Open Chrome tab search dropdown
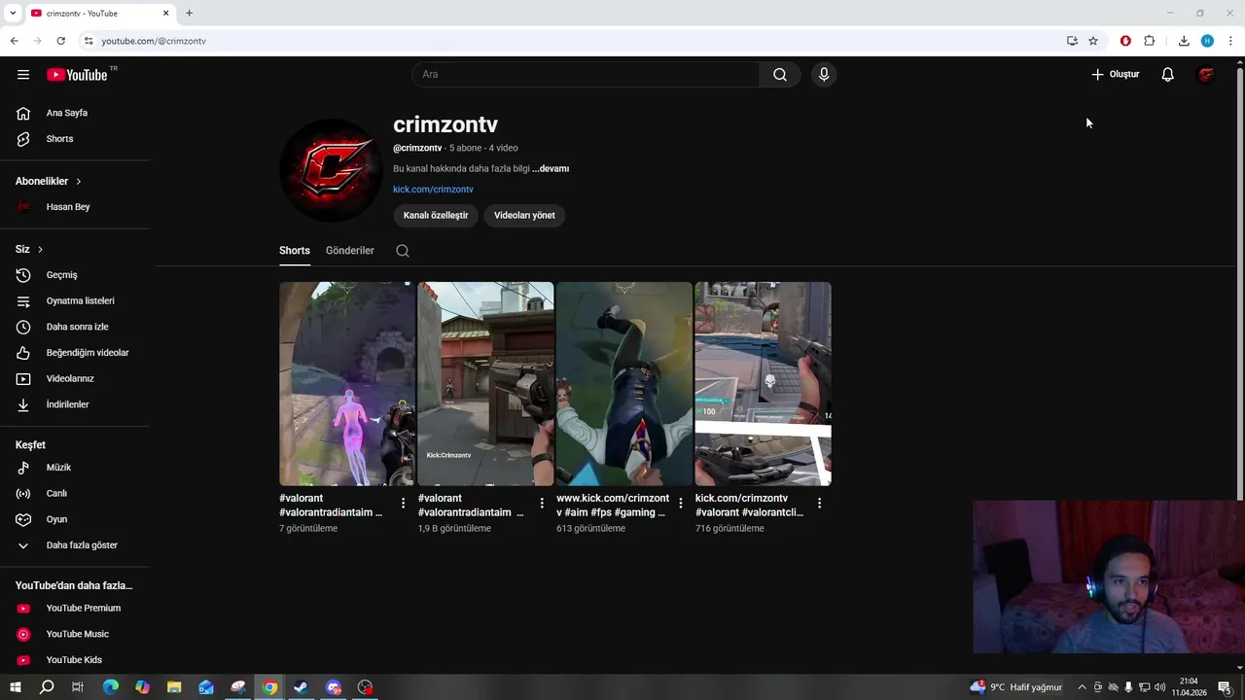The width and height of the screenshot is (1245, 700). tap(12, 14)
